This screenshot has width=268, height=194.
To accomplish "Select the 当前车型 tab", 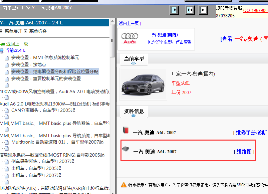I will tap(134, 59).
